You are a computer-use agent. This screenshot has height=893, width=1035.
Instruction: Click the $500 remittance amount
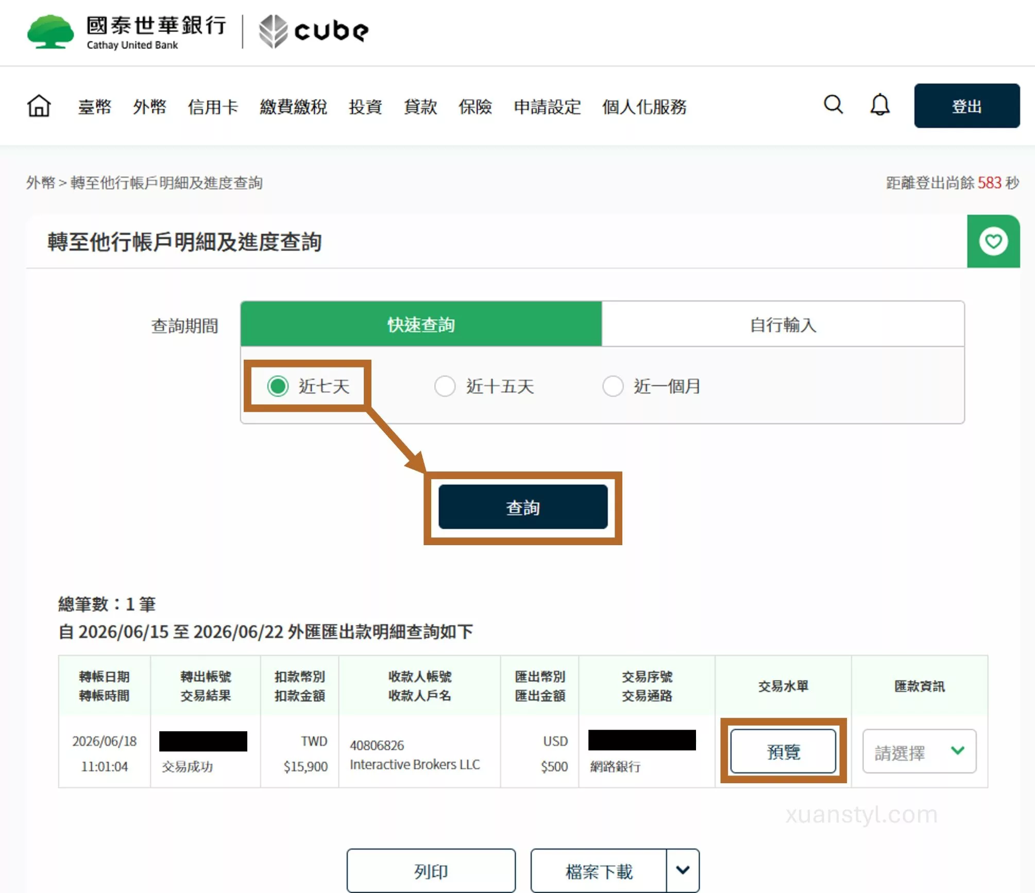[x=554, y=766]
